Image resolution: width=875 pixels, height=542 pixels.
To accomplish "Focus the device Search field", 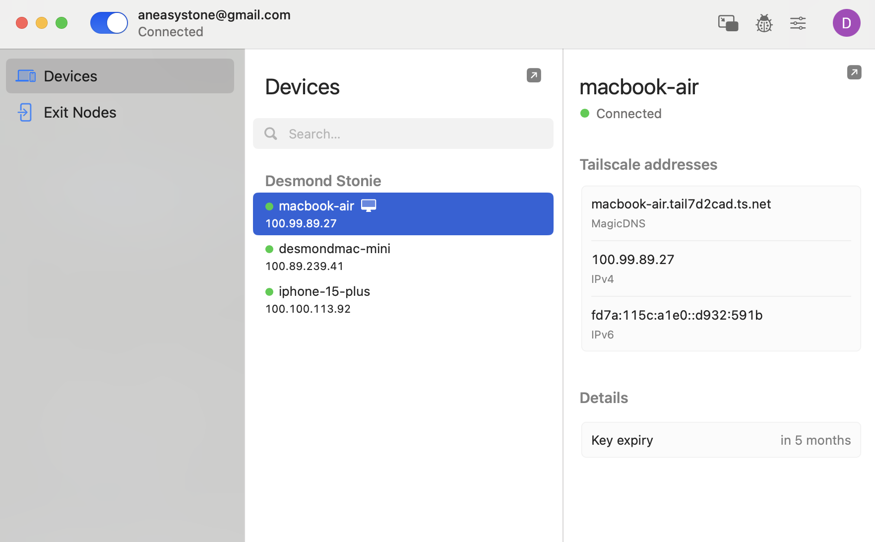I will point(403,134).
